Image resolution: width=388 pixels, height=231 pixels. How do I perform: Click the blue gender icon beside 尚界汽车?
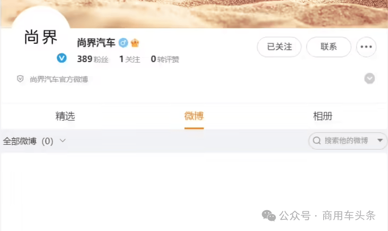pyautogui.click(x=123, y=43)
